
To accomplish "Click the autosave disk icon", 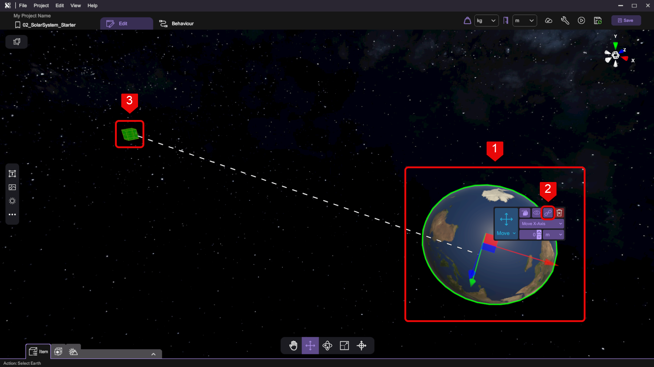I will pyautogui.click(x=597, y=20).
